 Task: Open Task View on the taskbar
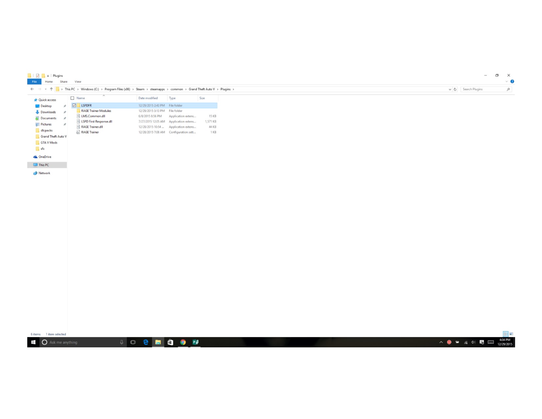pyautogui.click(x=133, y=342)
